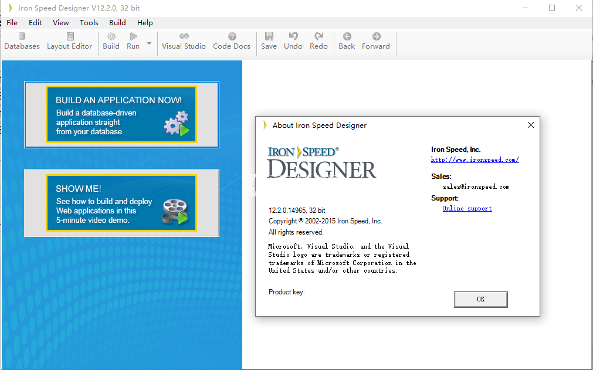593x370 pixels.
Task: Maximize the Iron Speed Designer window
Action: click(x=552, y=8)
